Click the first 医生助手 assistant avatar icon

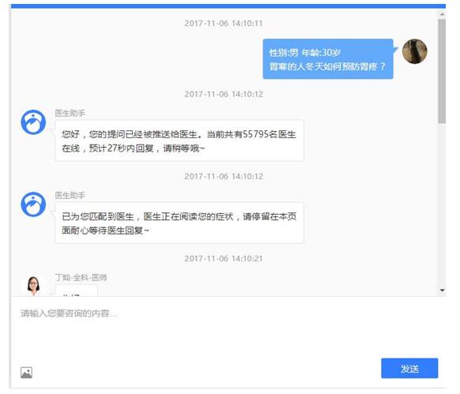(x=33, y=122)
